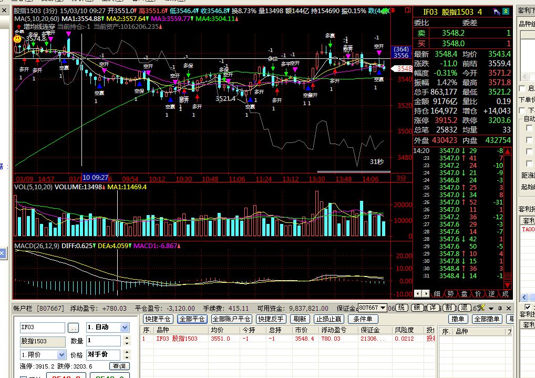Click the IF03 contract code input field
The height and width of the screenshot is (378, 535).
[43, 328]
